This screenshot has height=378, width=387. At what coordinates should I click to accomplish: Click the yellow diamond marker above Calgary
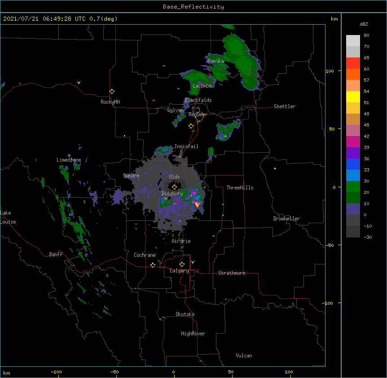(x=182, y=264)
